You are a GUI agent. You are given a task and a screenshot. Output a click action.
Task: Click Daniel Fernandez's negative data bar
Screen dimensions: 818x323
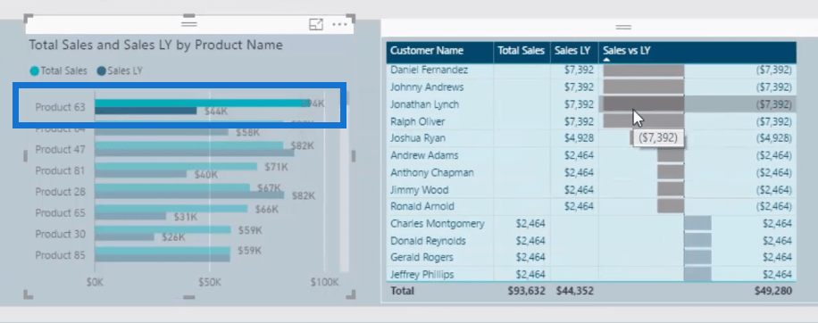[644, 70]
